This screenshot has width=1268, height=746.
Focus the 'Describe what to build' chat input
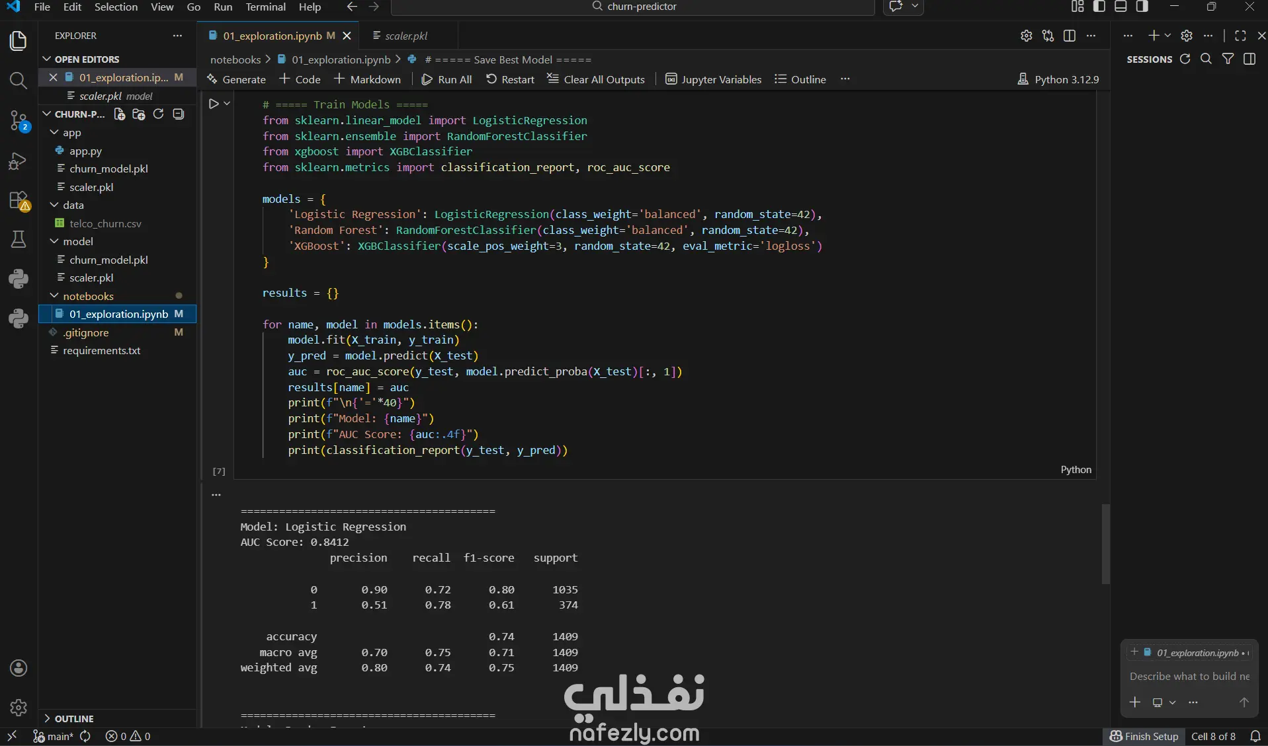1189,676
